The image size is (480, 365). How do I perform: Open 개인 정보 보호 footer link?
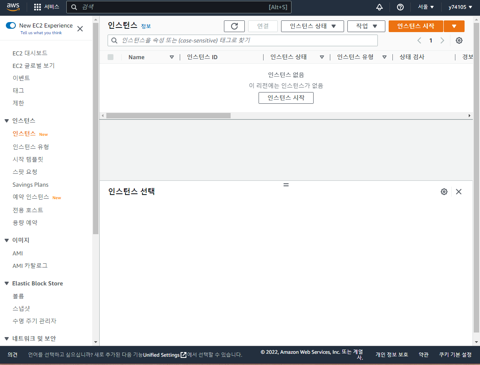click(392, 355)
